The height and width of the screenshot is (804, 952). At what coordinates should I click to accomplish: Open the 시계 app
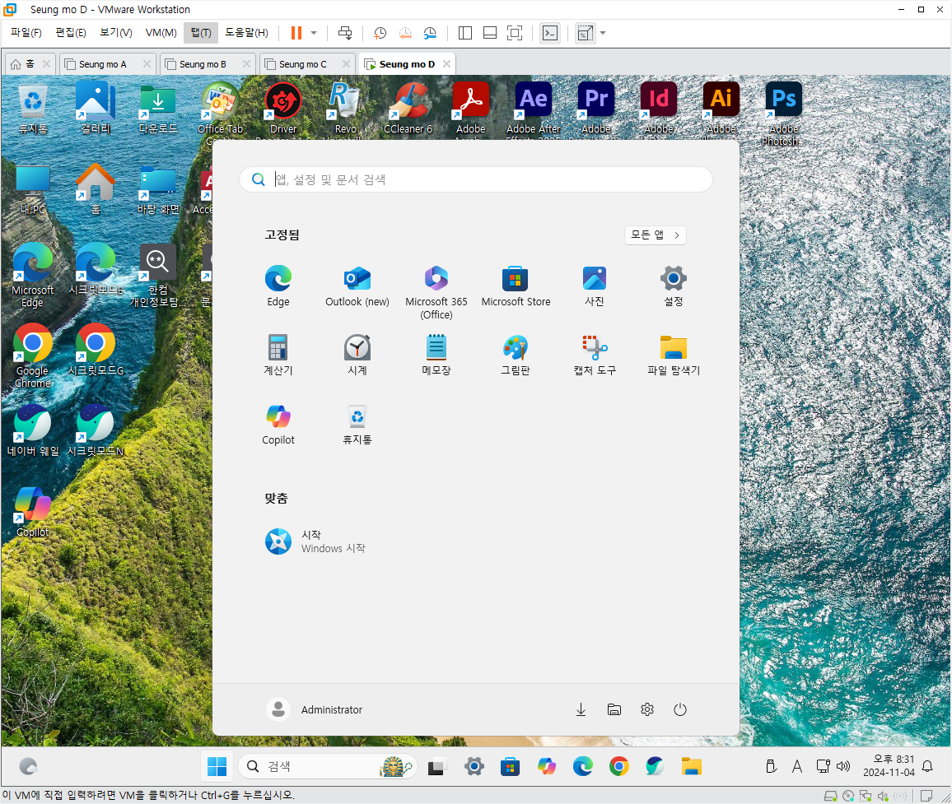pyautogui.click(x=357, y=355)
